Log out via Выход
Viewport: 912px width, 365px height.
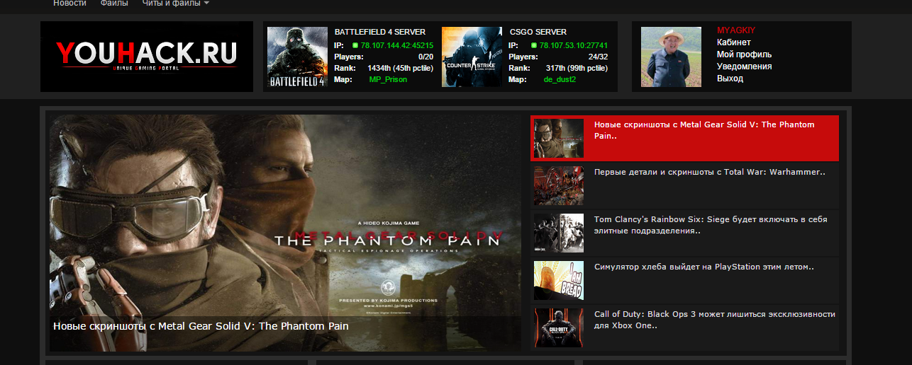click(730, 79)
